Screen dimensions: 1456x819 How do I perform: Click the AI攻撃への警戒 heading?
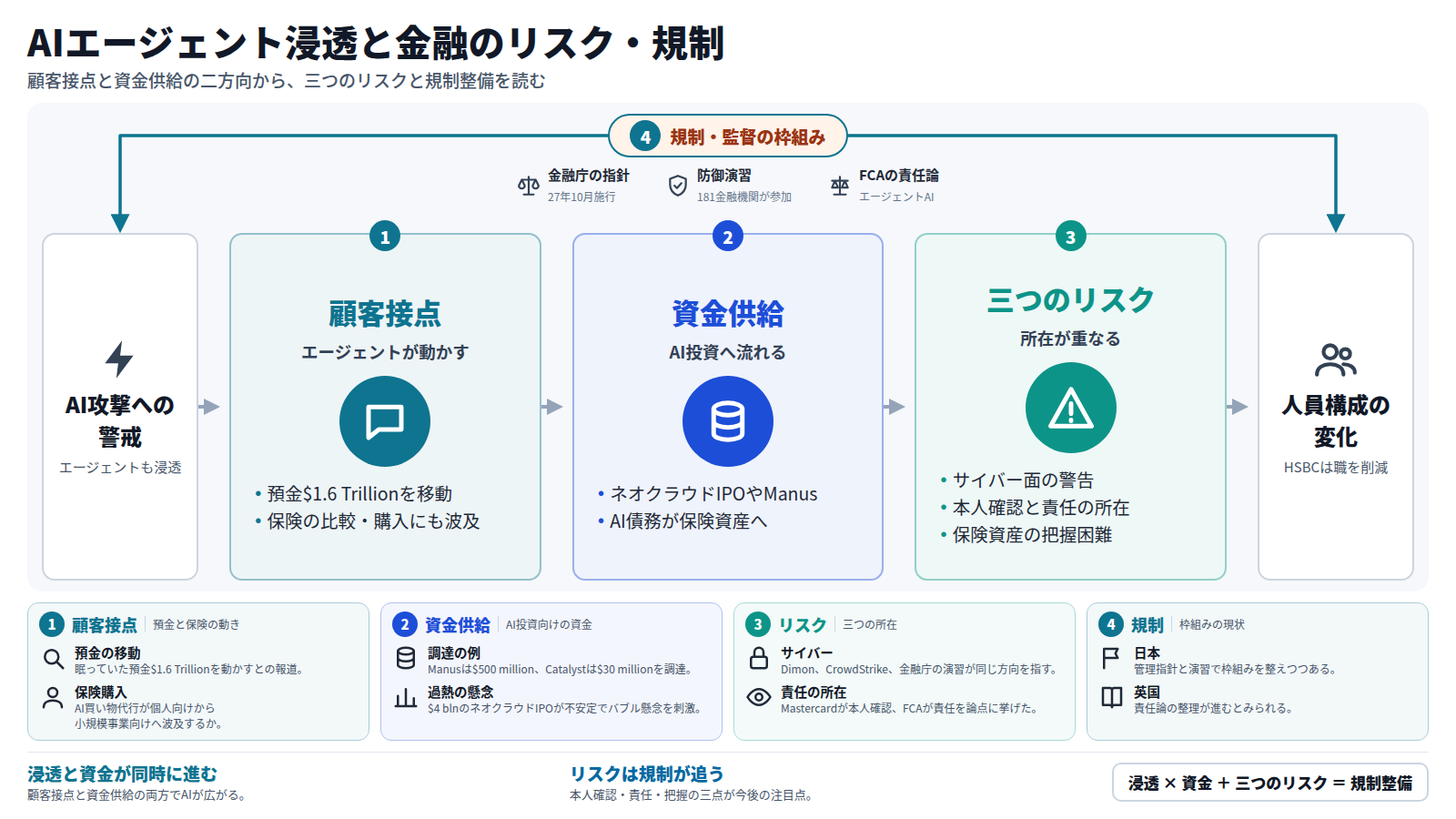119,421
